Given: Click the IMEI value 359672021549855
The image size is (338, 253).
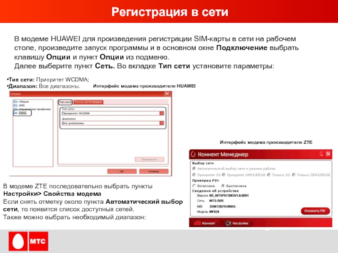Looking at the screenshot, I should (222, 207).
